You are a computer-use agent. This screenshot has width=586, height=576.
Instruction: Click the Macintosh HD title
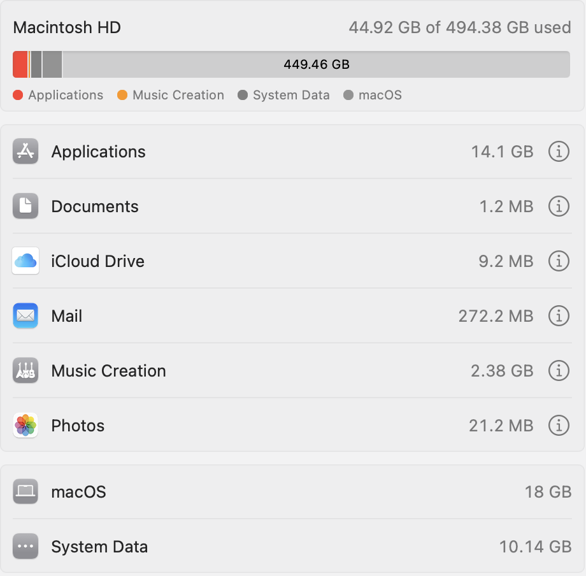(67, 28)
